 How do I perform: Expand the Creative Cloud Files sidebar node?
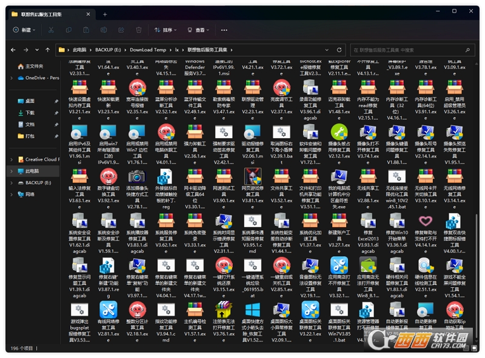(x=12, y=159)
